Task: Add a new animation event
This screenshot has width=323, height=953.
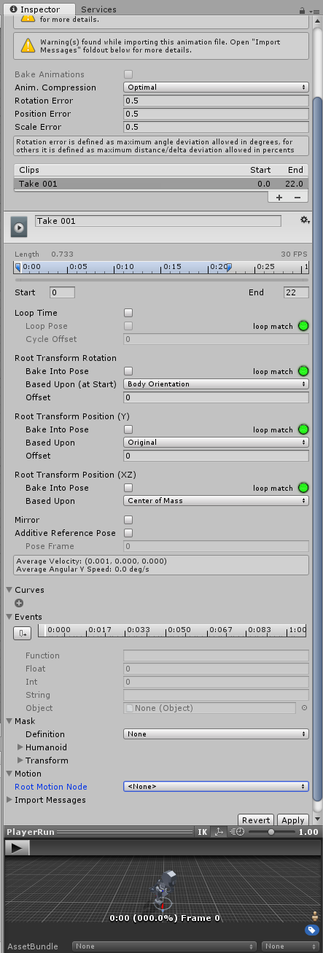Action: (23, 633)
